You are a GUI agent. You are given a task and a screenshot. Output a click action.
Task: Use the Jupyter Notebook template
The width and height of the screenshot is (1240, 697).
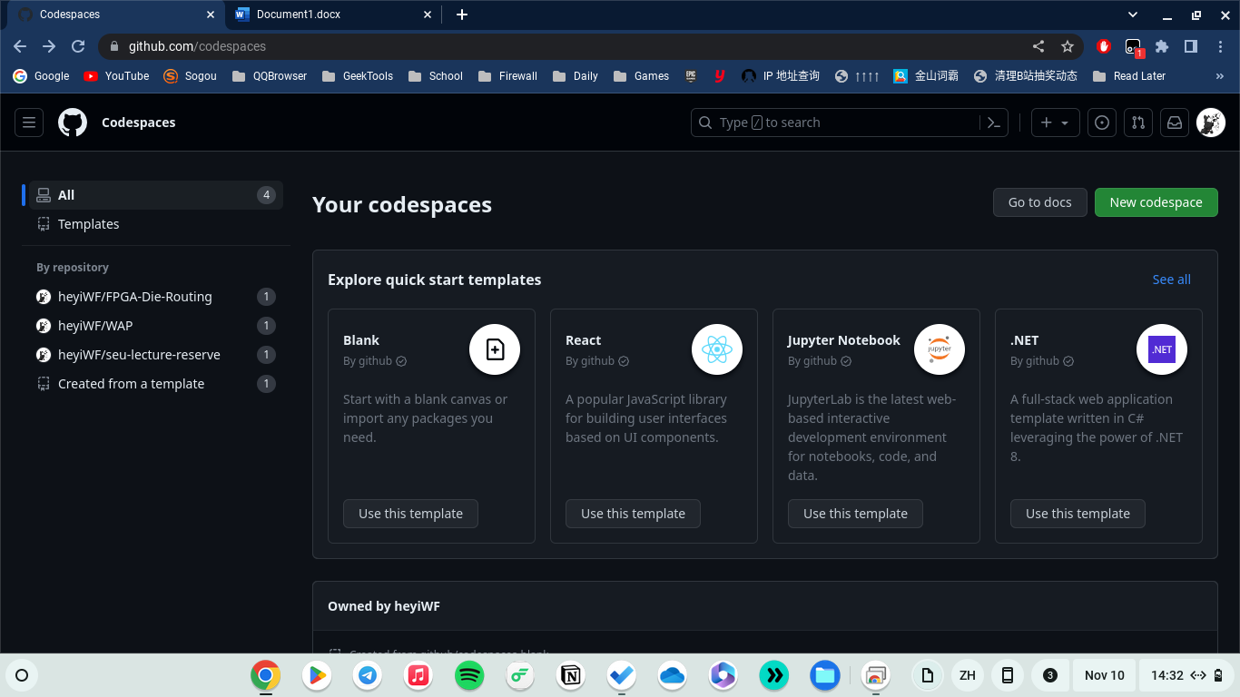pyautogui.click(x=855, y=514)
